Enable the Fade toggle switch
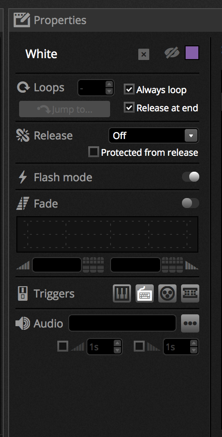 [x=191, y=203]
